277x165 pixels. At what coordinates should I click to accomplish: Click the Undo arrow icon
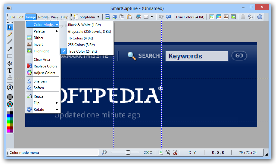click(161, 17)
